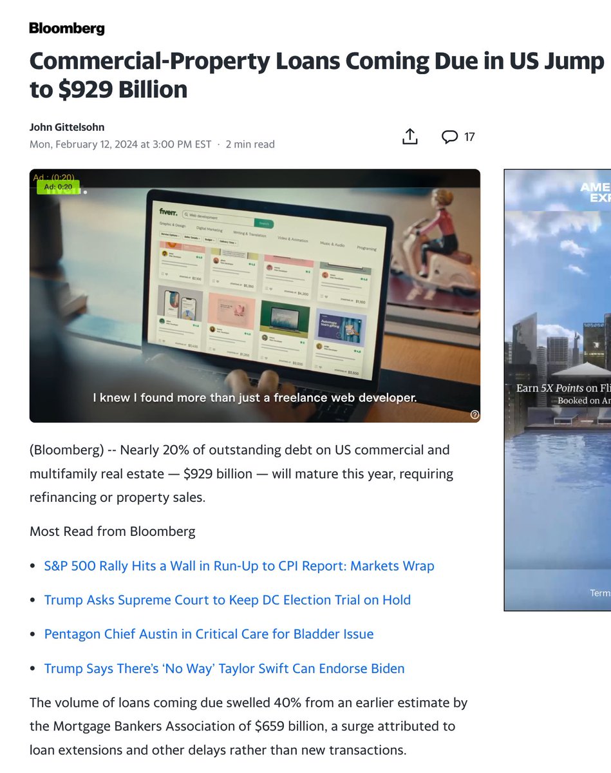
Task: Click the 2 min read label
Action: (x=250, y=144)
